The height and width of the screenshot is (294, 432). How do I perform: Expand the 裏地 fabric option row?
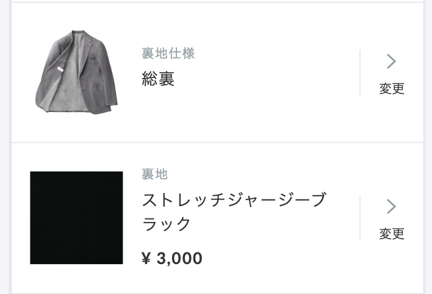[x=217, y=218]
